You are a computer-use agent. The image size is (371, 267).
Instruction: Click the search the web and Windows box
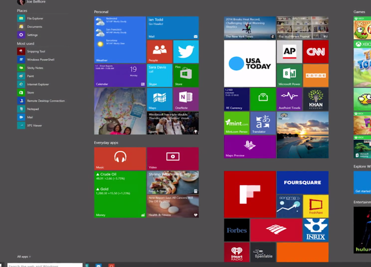coord(44,265)
